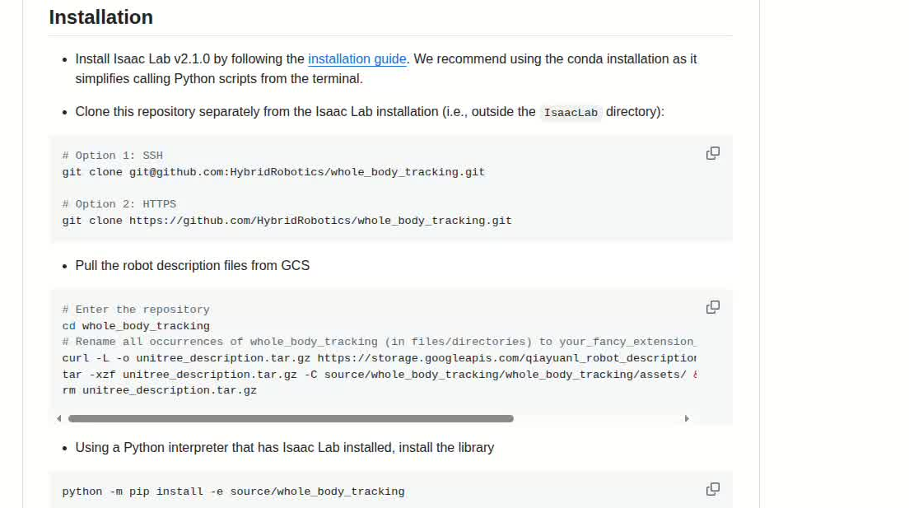Click the scrollbar's right arrow
Screen dimensions: 909x508
click(687, 418)
